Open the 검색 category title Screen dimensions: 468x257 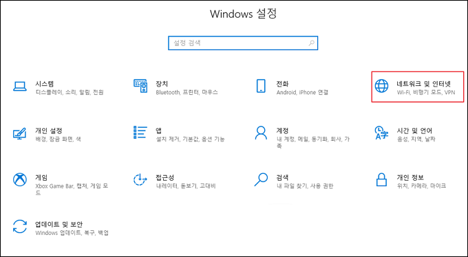(282, 177)
